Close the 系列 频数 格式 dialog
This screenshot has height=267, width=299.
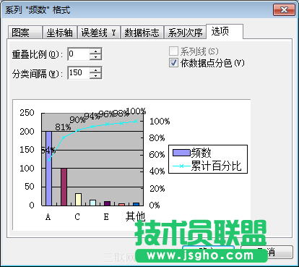(x=284, y=9)
